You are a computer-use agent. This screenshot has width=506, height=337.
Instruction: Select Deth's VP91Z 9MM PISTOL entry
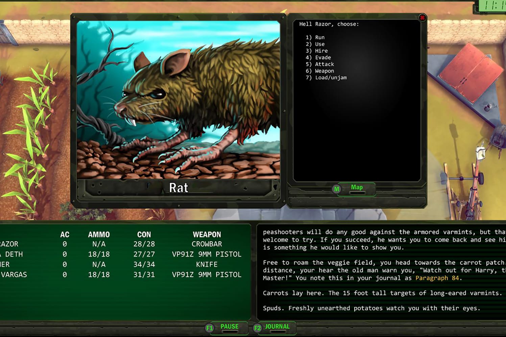[x=207, y=254]
